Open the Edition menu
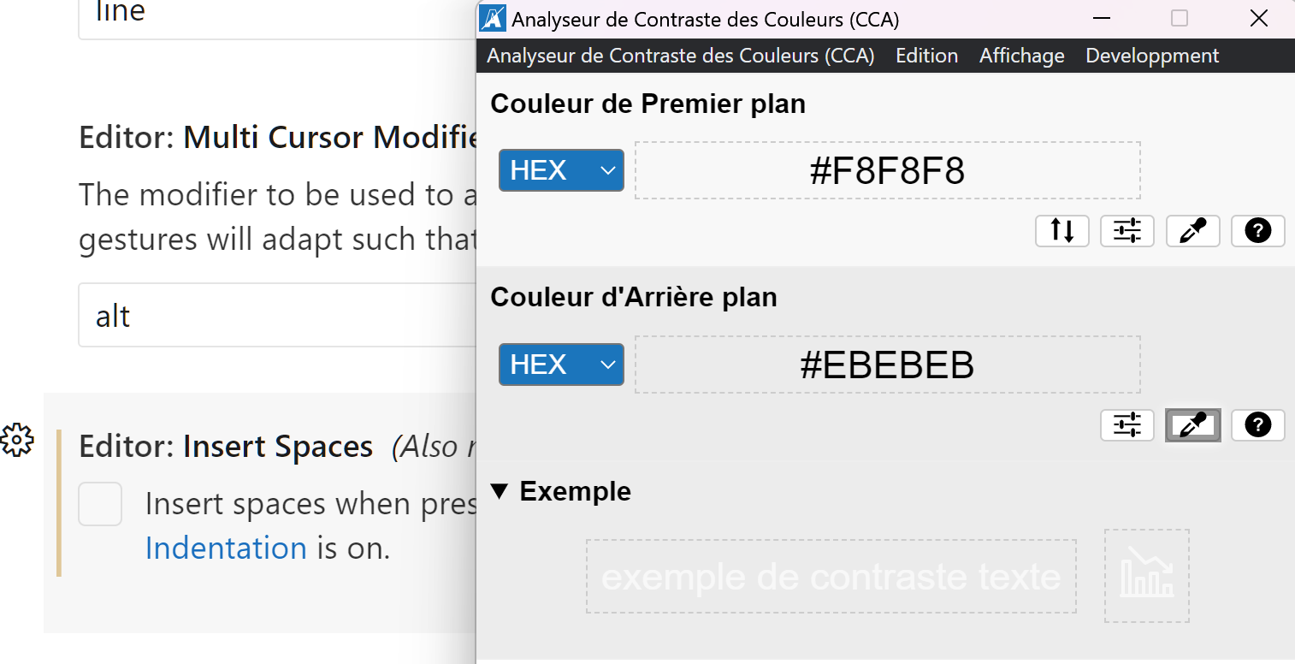 [x=926, y=55]
